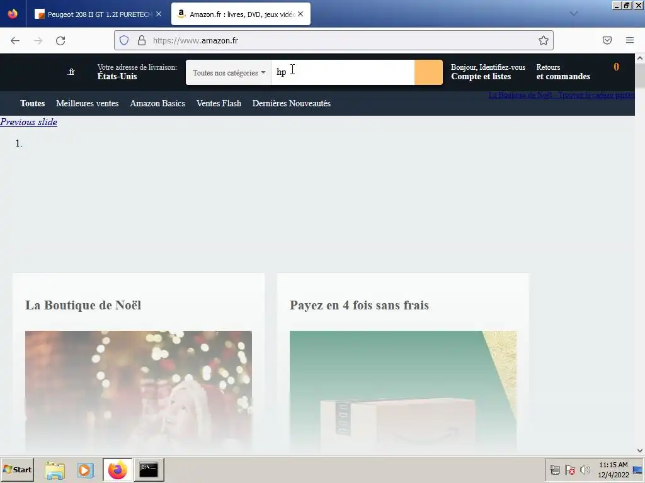Click the page scrollbar up arrow

[x=640, y=58]
